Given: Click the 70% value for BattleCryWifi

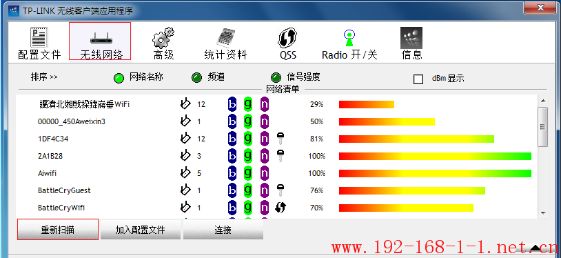Looking at the screenshot, I should click(316, 208).
